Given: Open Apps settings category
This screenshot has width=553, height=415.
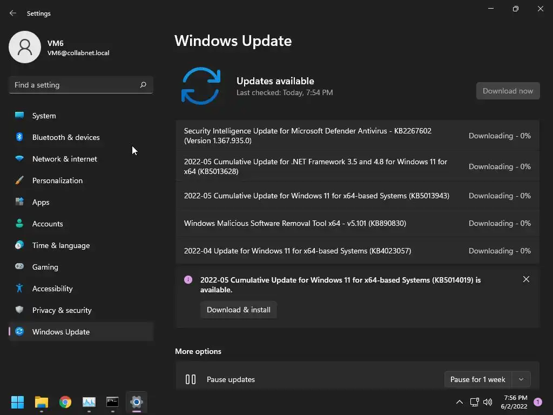Looking at the screenshot, I should coord(81,202).
